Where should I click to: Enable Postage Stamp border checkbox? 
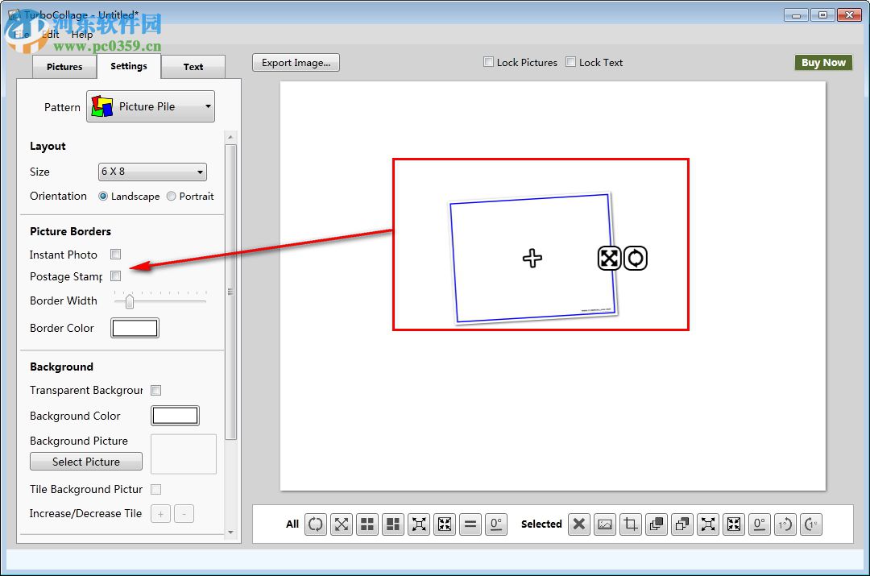tap(115, 276)
